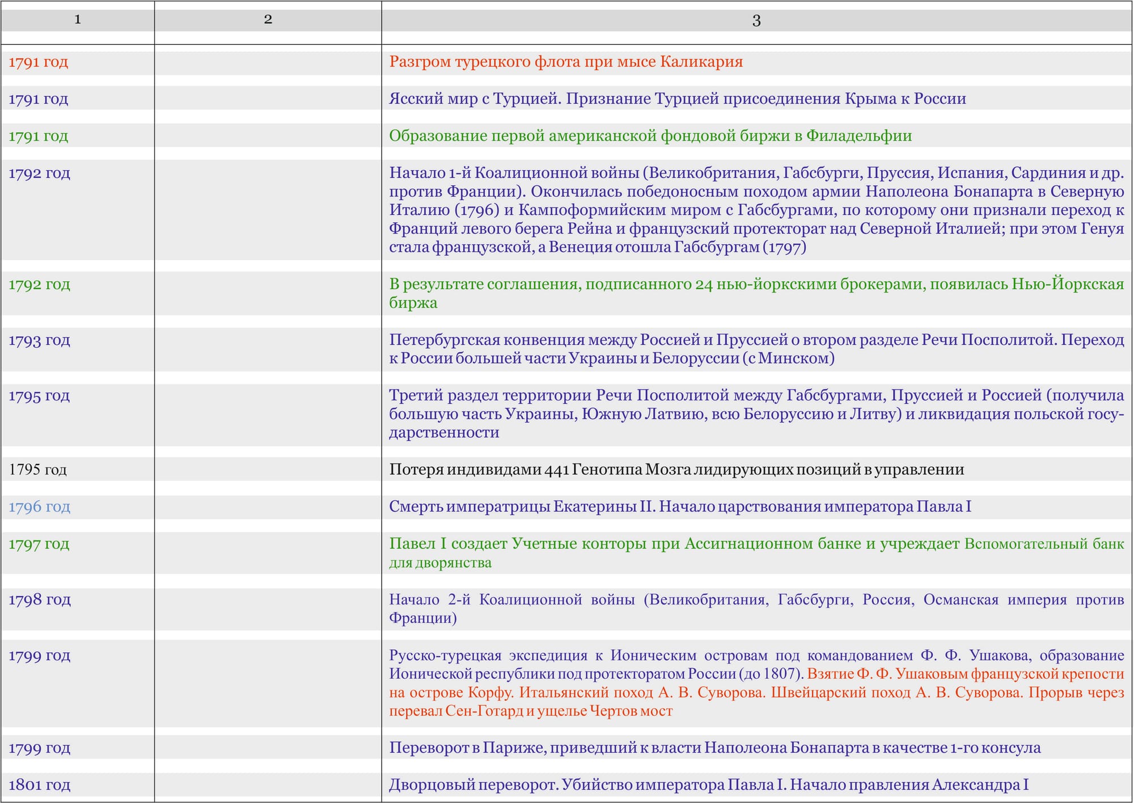Screen dimensions: 1134x803
Task: Click blue '1792 год' Коалиционной войны date
Action: (x=40, y=174)
